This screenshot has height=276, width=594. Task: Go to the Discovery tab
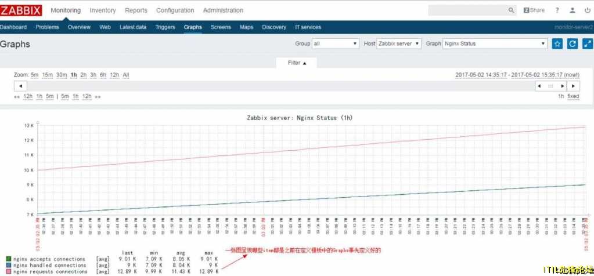point(274,27)
